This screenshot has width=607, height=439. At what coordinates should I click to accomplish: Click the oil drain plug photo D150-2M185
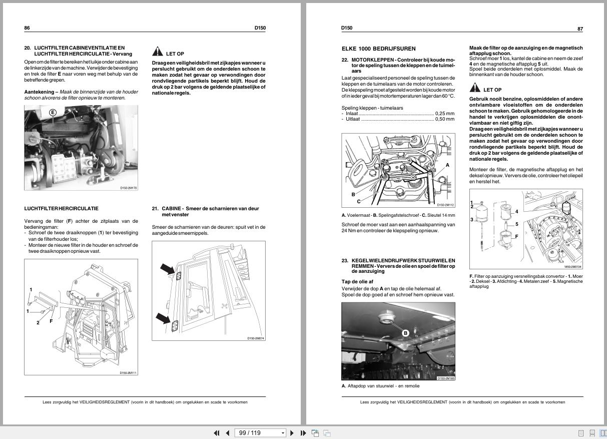point(398,341)
